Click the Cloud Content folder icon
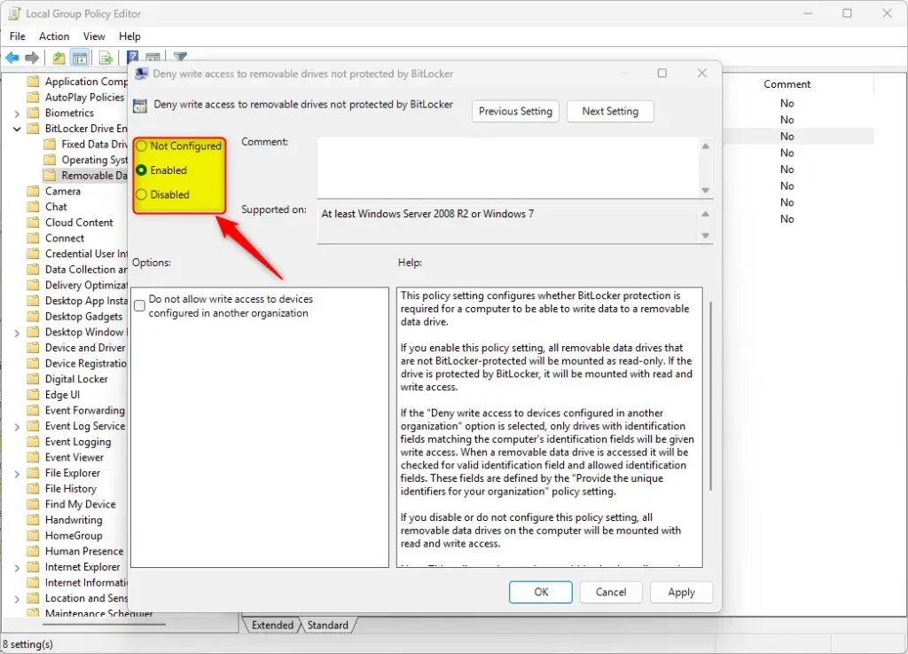Viewport: 908px width, 654px height. (34, 222)
